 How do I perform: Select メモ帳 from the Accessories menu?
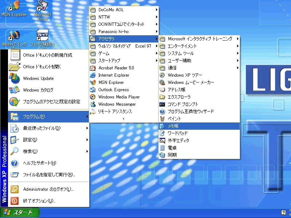click(x=199, y=126)
